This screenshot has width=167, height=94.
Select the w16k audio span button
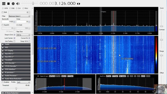tap(148, 76)
